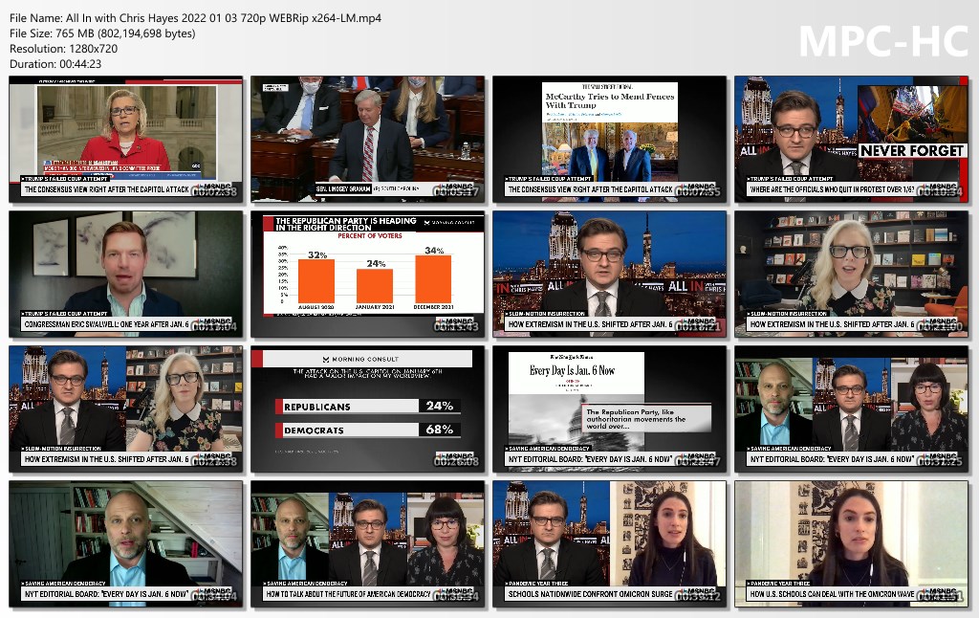Click the File Name text line

coord(195,18)
